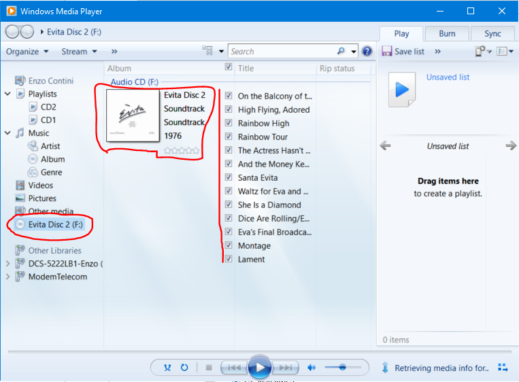Adjust the volume slider
Viewport: 519px width, 382px height.
pos(342,367)
